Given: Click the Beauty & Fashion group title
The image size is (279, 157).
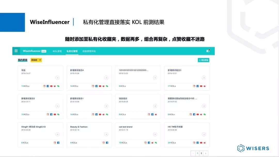Looking at the screenshot, I should pyautogui.click(x=79, y=127).
